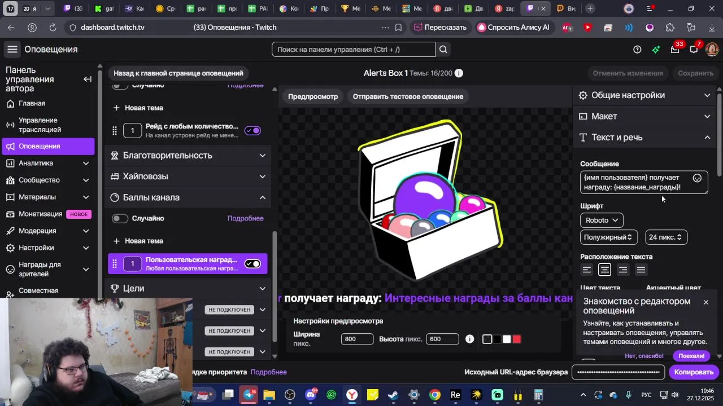The image size is (723, 406).
Task: Open OBS Studio from the taskbar
Action: click(290, 395)
